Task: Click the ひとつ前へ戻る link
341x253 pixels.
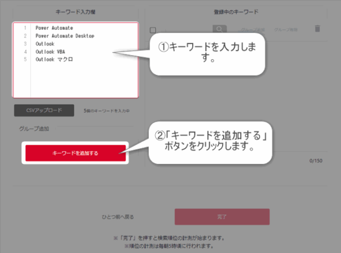Action: pos(118,217)
